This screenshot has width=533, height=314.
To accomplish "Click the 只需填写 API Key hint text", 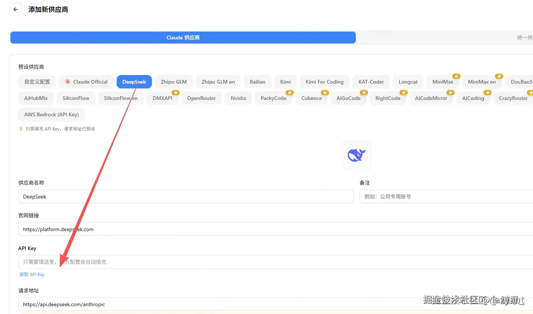I will (x=60, y=129).
